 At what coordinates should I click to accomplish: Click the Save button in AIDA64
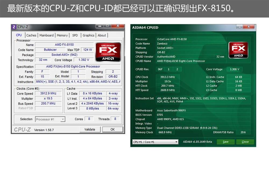coord(226,142)
